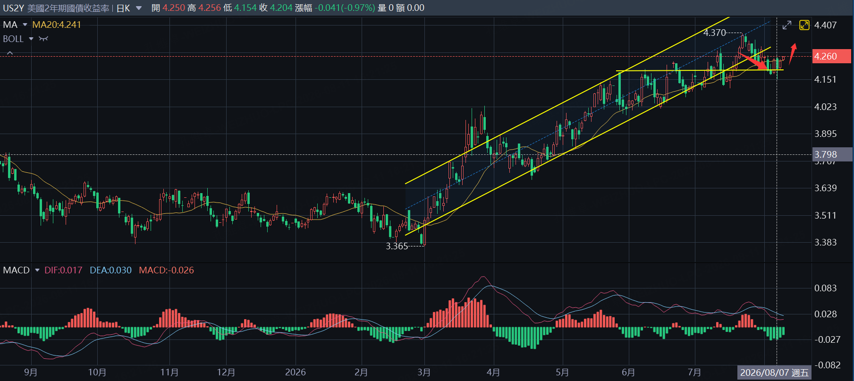
Task: Click the high price 4.256
Action: tap(210, 8)
